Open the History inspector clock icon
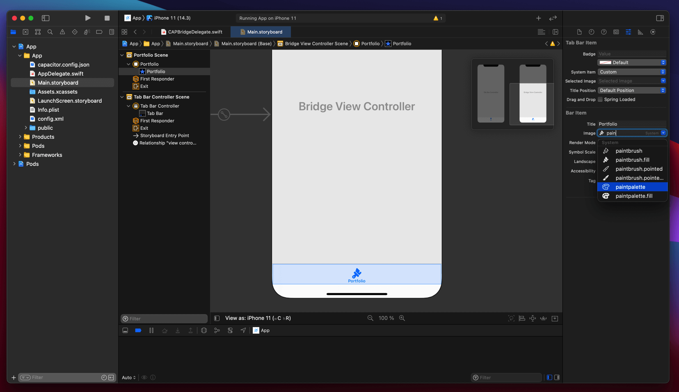The height and width of the screenshot is (392, 679). 592,32
